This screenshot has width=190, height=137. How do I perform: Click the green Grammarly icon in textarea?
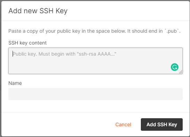pos(175,67)
